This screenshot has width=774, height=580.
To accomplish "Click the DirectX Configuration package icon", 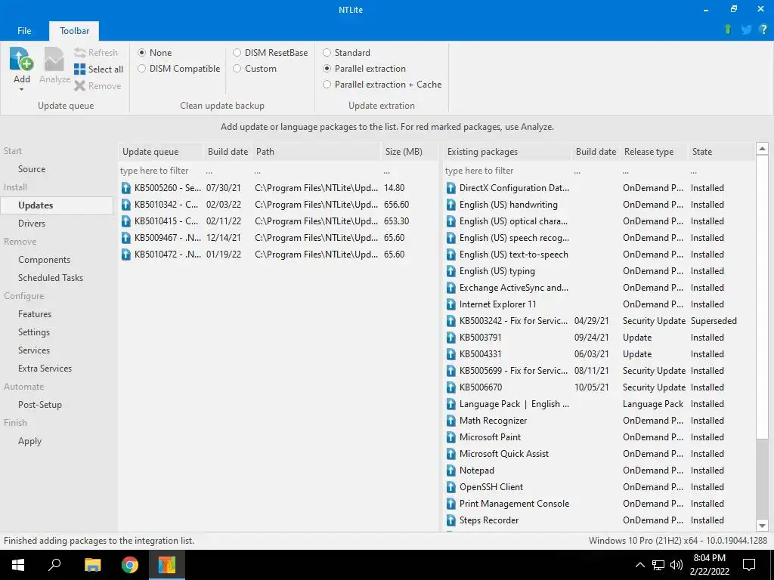I will tap(451, 188).
